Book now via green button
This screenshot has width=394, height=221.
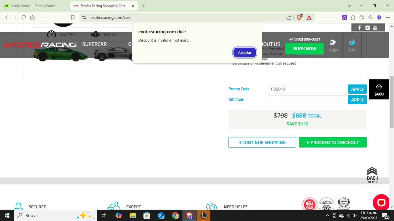(305, 49)
